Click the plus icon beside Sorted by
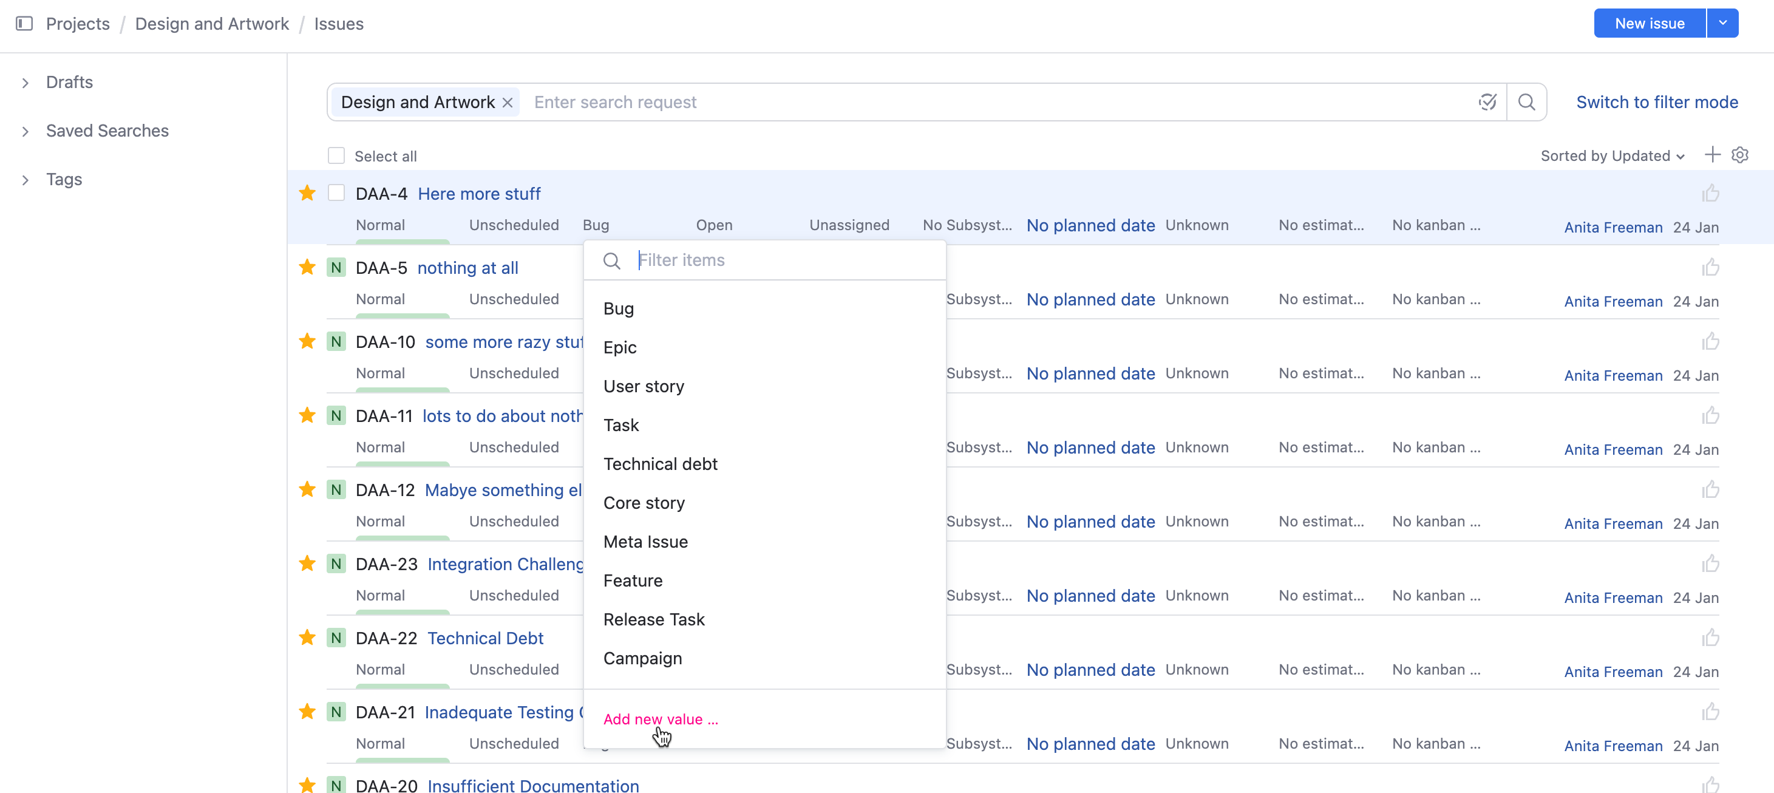 click(x=1712, y=155)
